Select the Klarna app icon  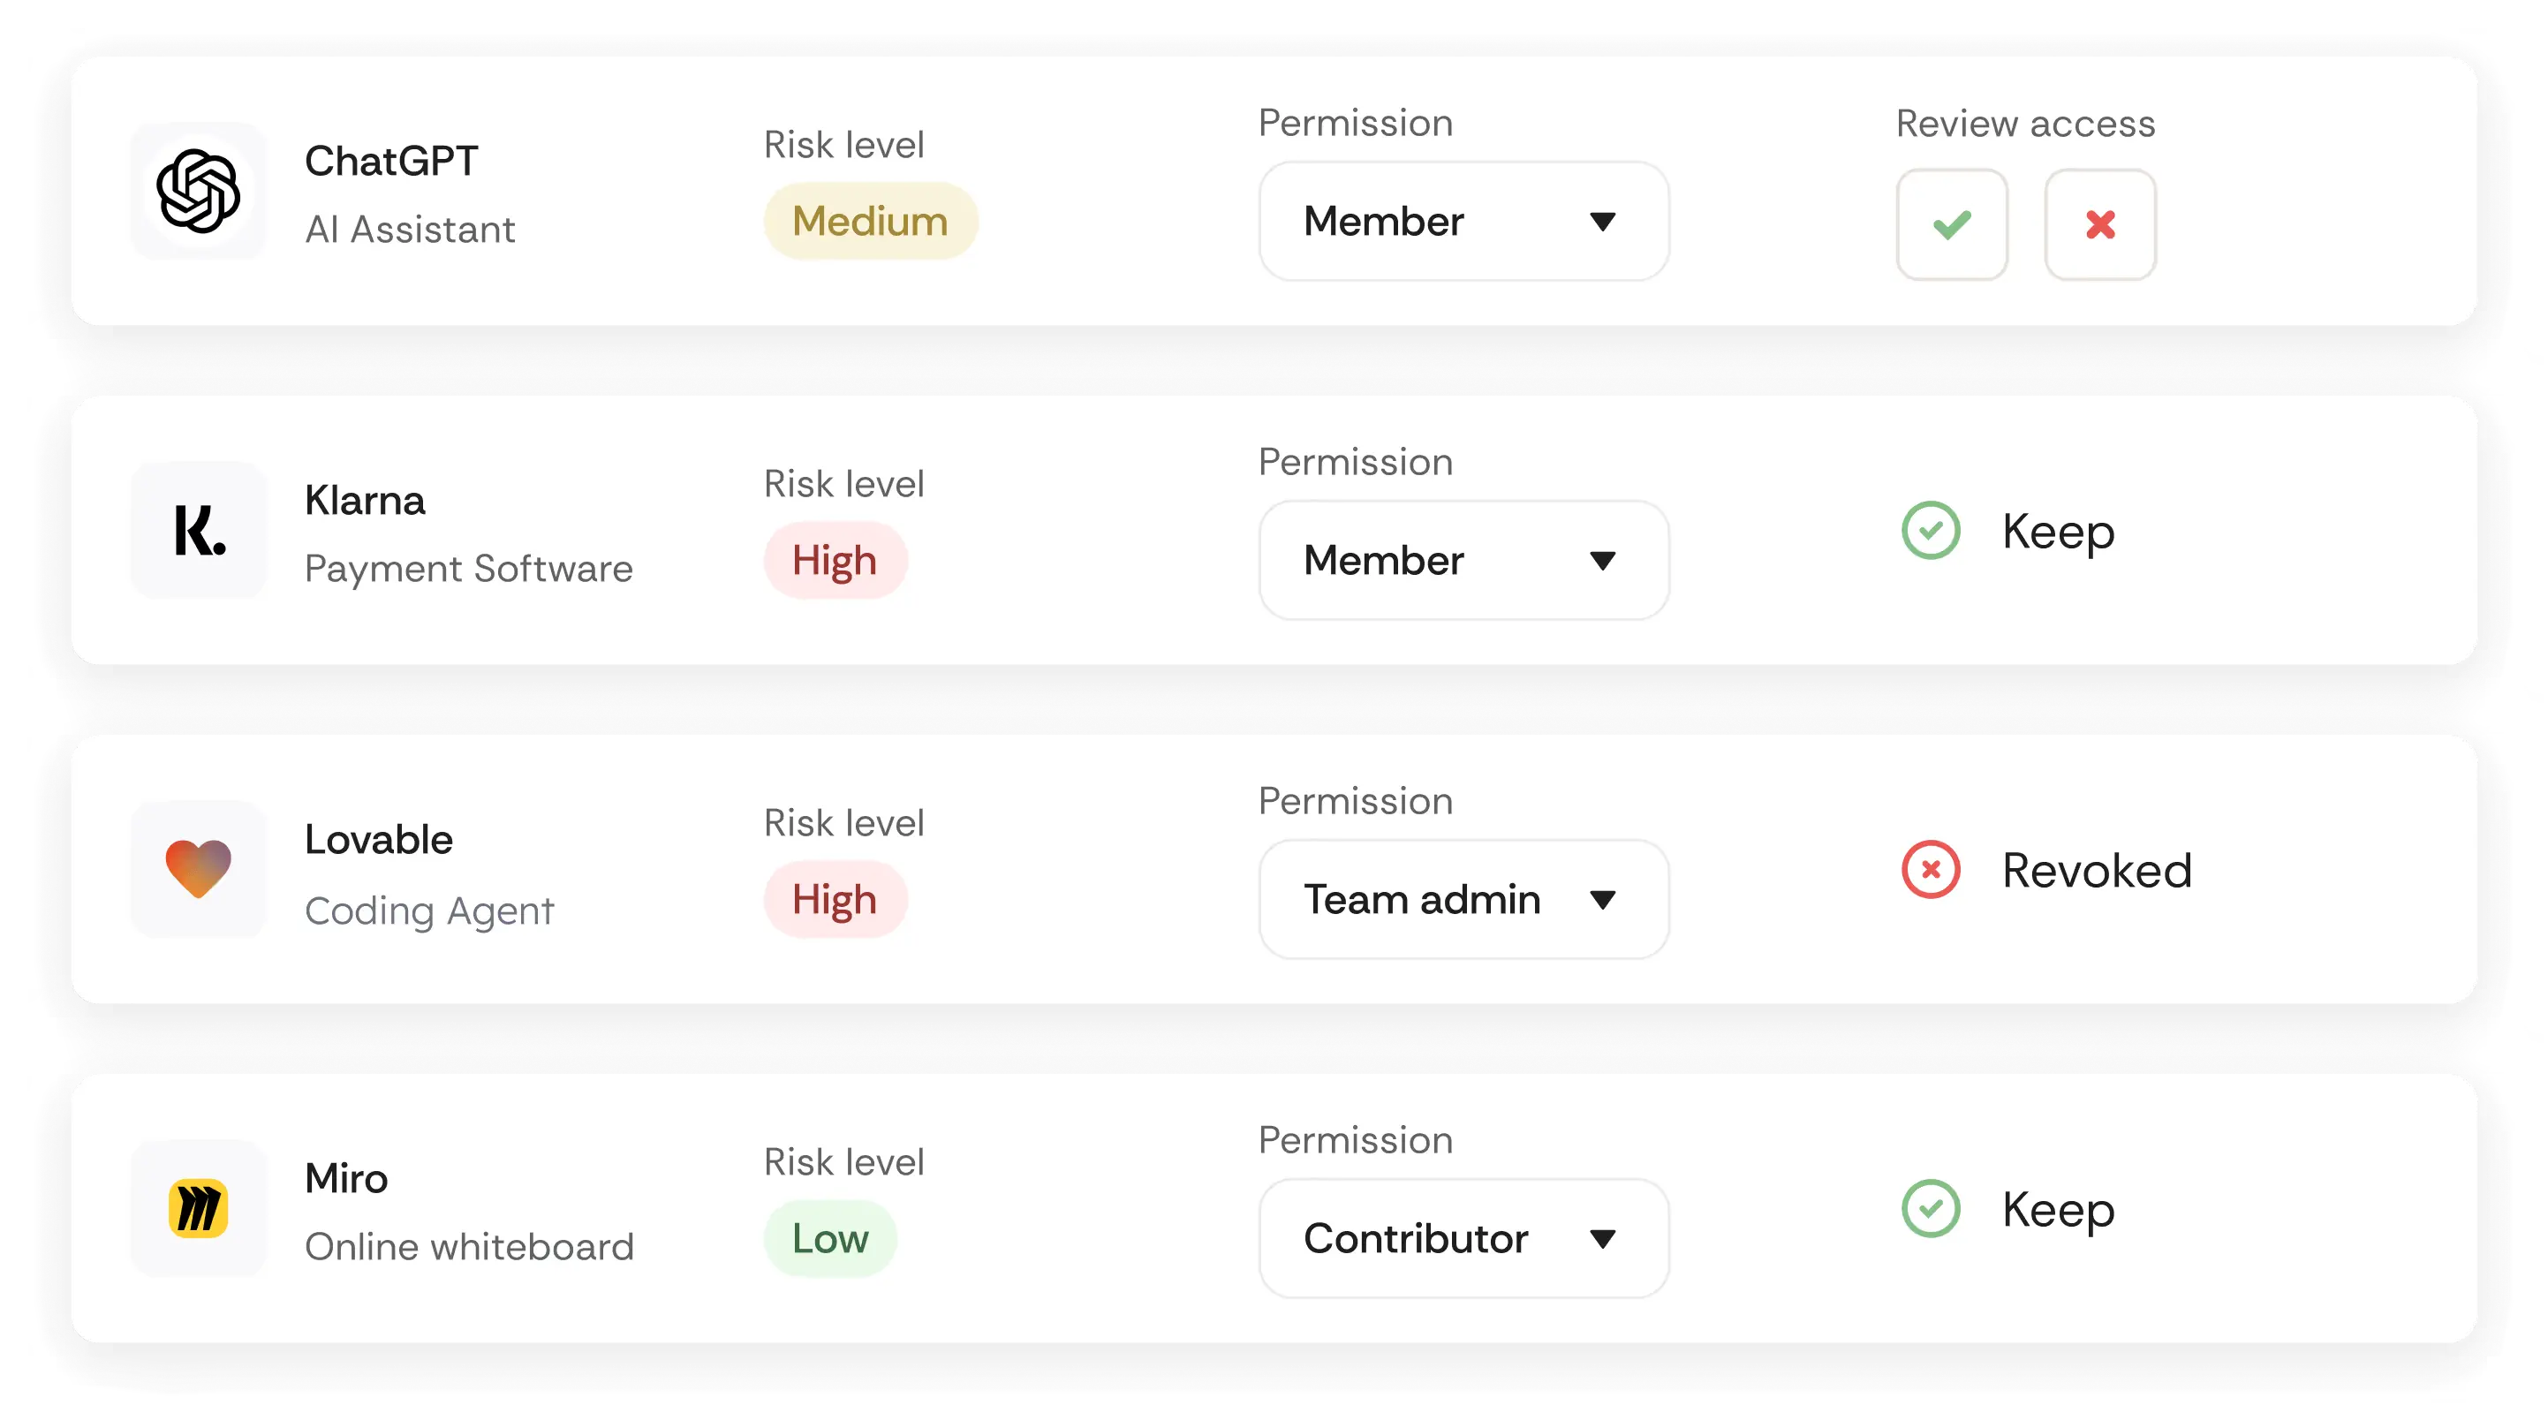tap(198, 531)
